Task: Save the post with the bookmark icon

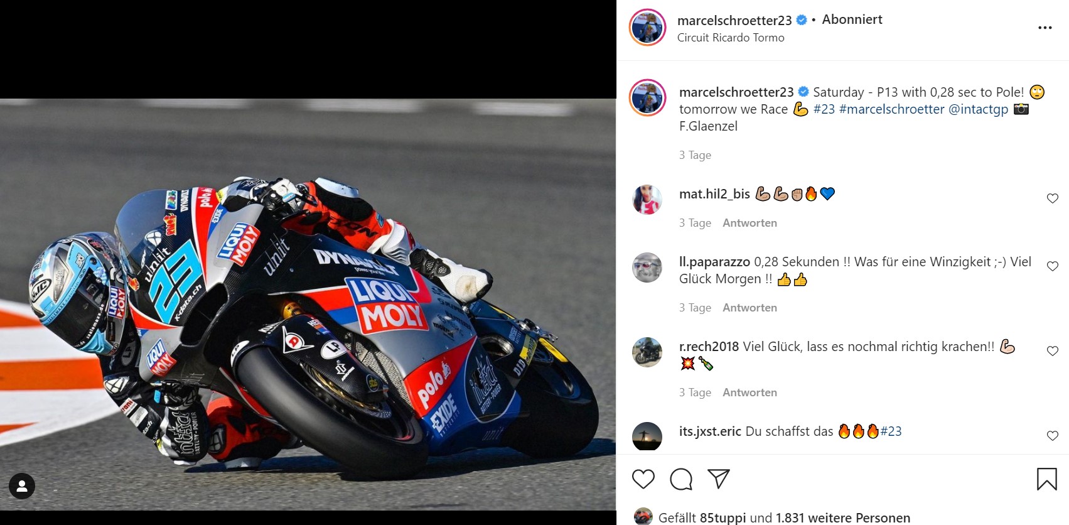Action: click(x=1046, y=479)
